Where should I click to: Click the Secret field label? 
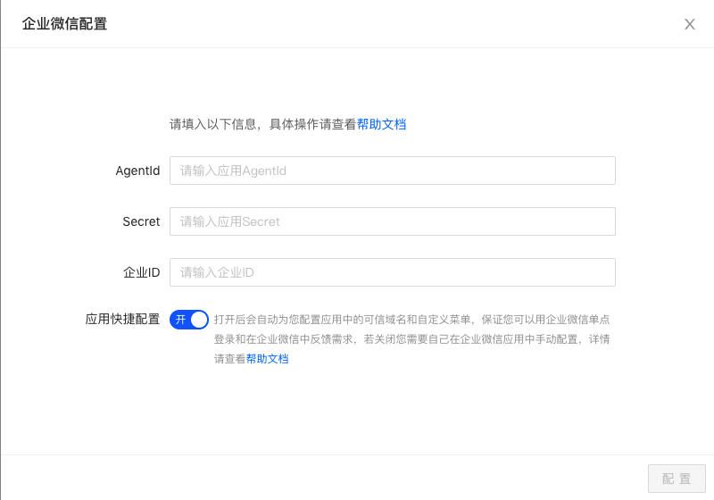click(141, 221)
